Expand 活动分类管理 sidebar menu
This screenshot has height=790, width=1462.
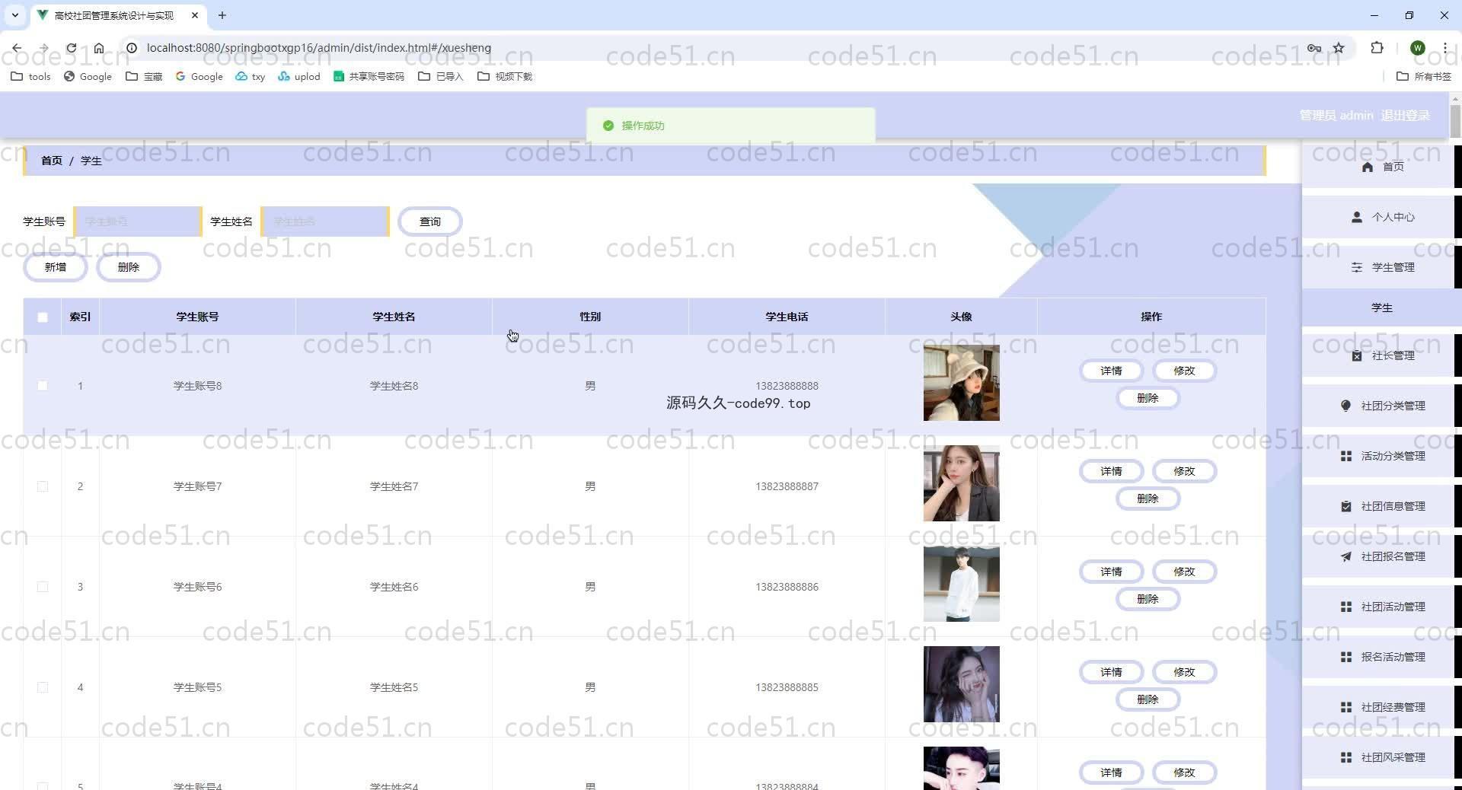pos(1381,456)
